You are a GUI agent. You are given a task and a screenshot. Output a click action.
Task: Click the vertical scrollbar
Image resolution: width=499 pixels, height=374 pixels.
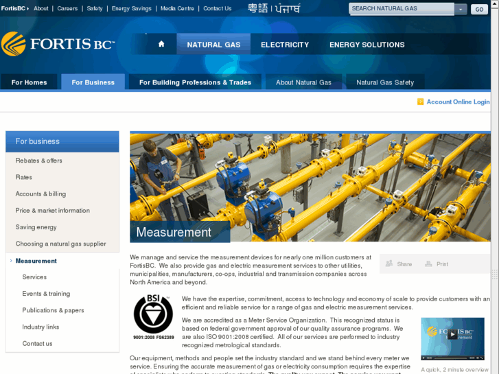pyautogui.click(x=495, y=187)
